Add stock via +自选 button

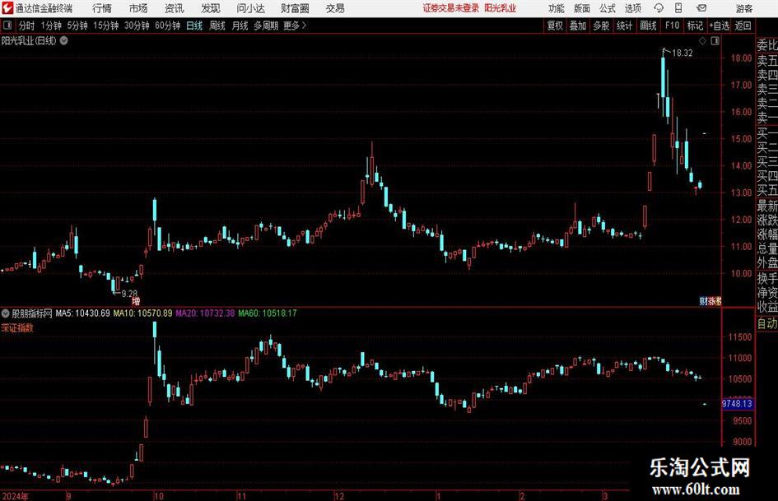click(x=719, y=26)
